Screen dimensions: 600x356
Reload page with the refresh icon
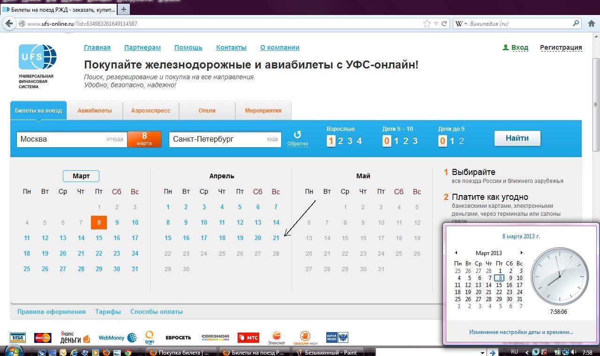pyautogui.click(x=444, y=23)
